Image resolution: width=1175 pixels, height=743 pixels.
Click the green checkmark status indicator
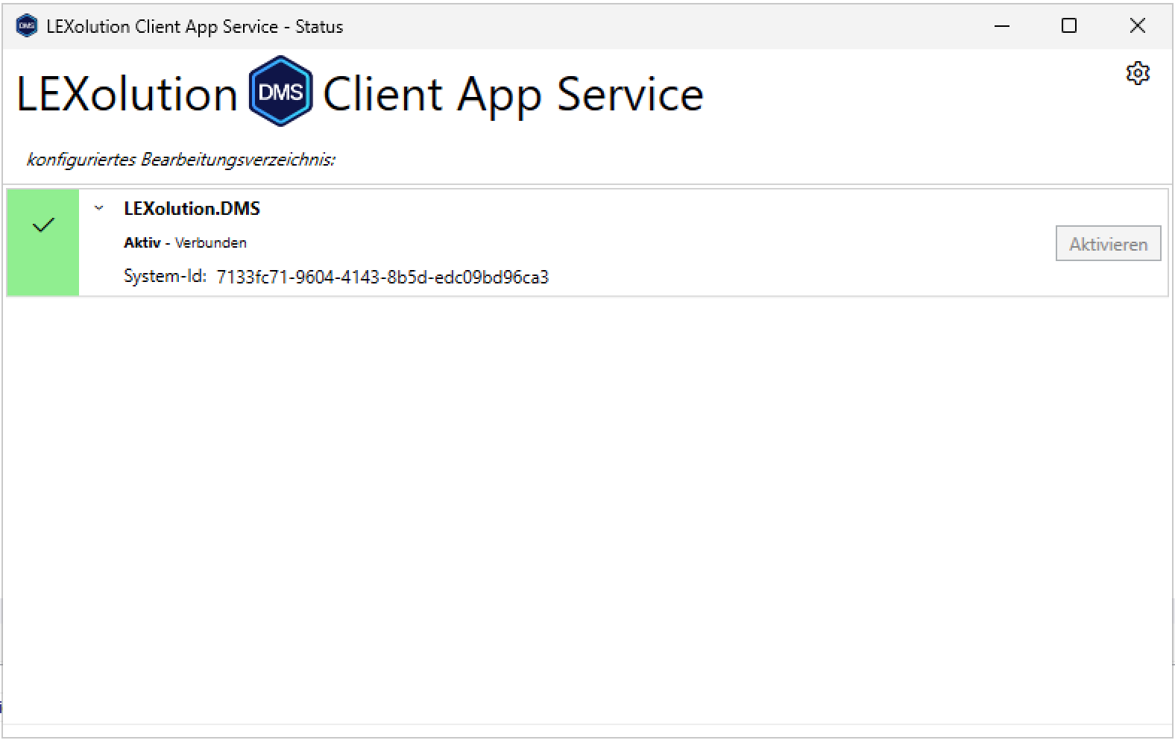(x=43, y=242)
